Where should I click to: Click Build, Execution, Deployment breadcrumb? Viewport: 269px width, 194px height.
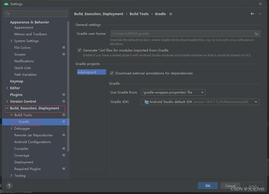[99, 14]
